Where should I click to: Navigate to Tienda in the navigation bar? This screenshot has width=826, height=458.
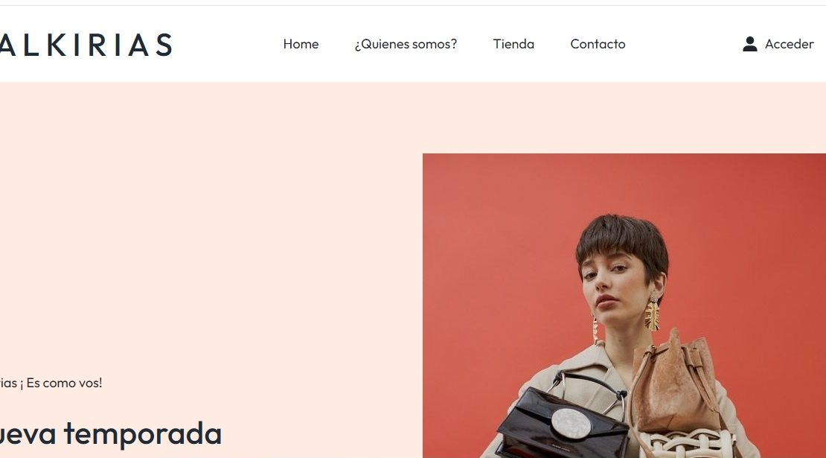pos(513,44)
